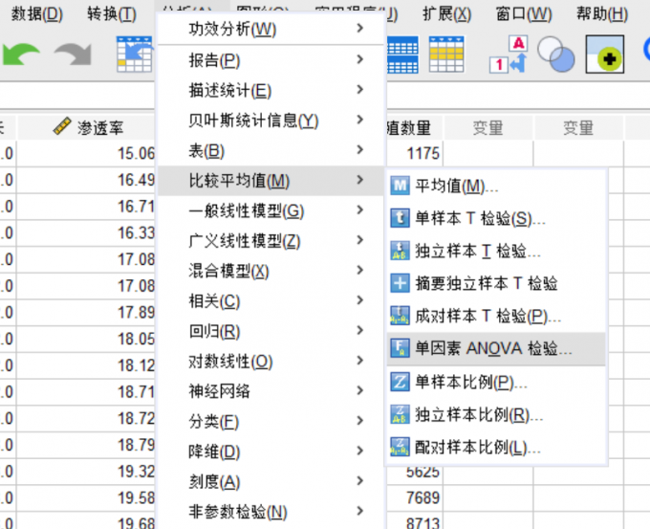Click the t icon beside 单样本 T 检验
Viewport: 650px width, 529px height.
[x=400, y=218]
